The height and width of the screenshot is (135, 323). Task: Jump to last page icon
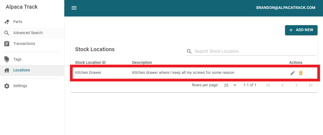pos(311,85)
